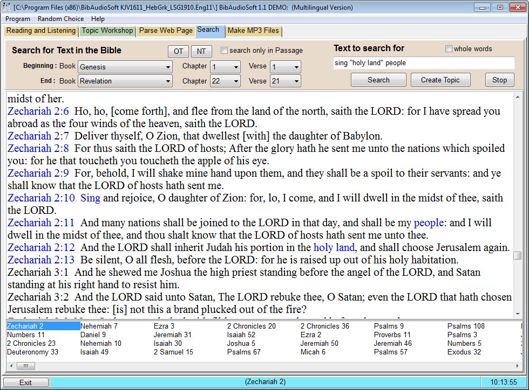Click the vertical scrollbar thumb of the verse text
The width and height of the screenshot is (529, 390).
coord(518,256)
